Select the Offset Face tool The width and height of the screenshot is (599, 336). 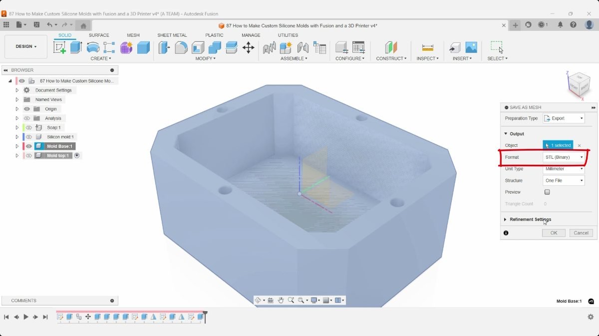coord(232,47)
